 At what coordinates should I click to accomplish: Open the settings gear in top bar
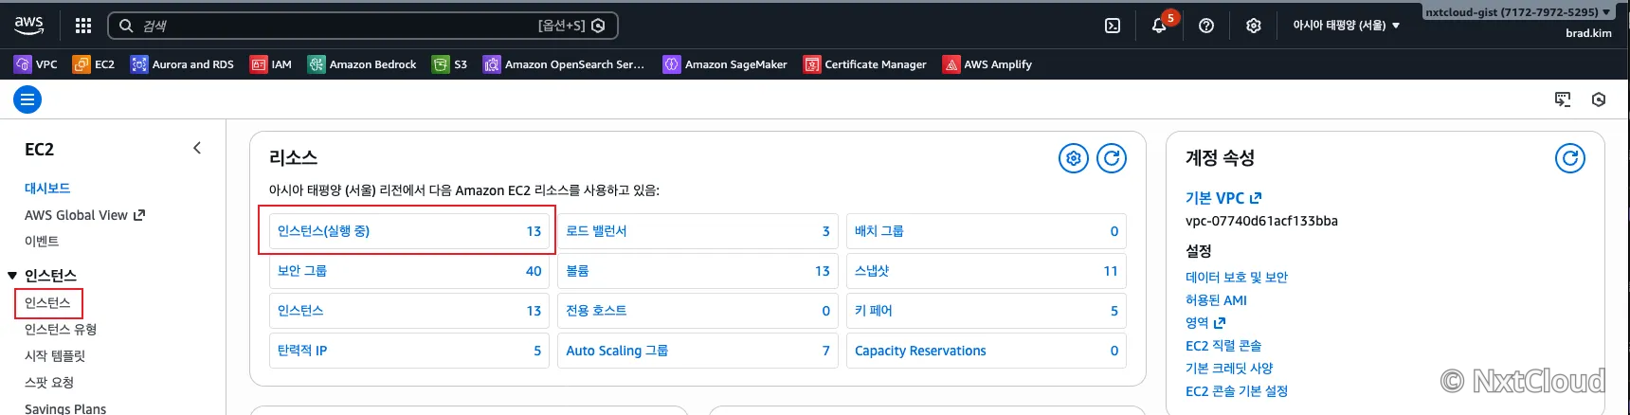1254,26
